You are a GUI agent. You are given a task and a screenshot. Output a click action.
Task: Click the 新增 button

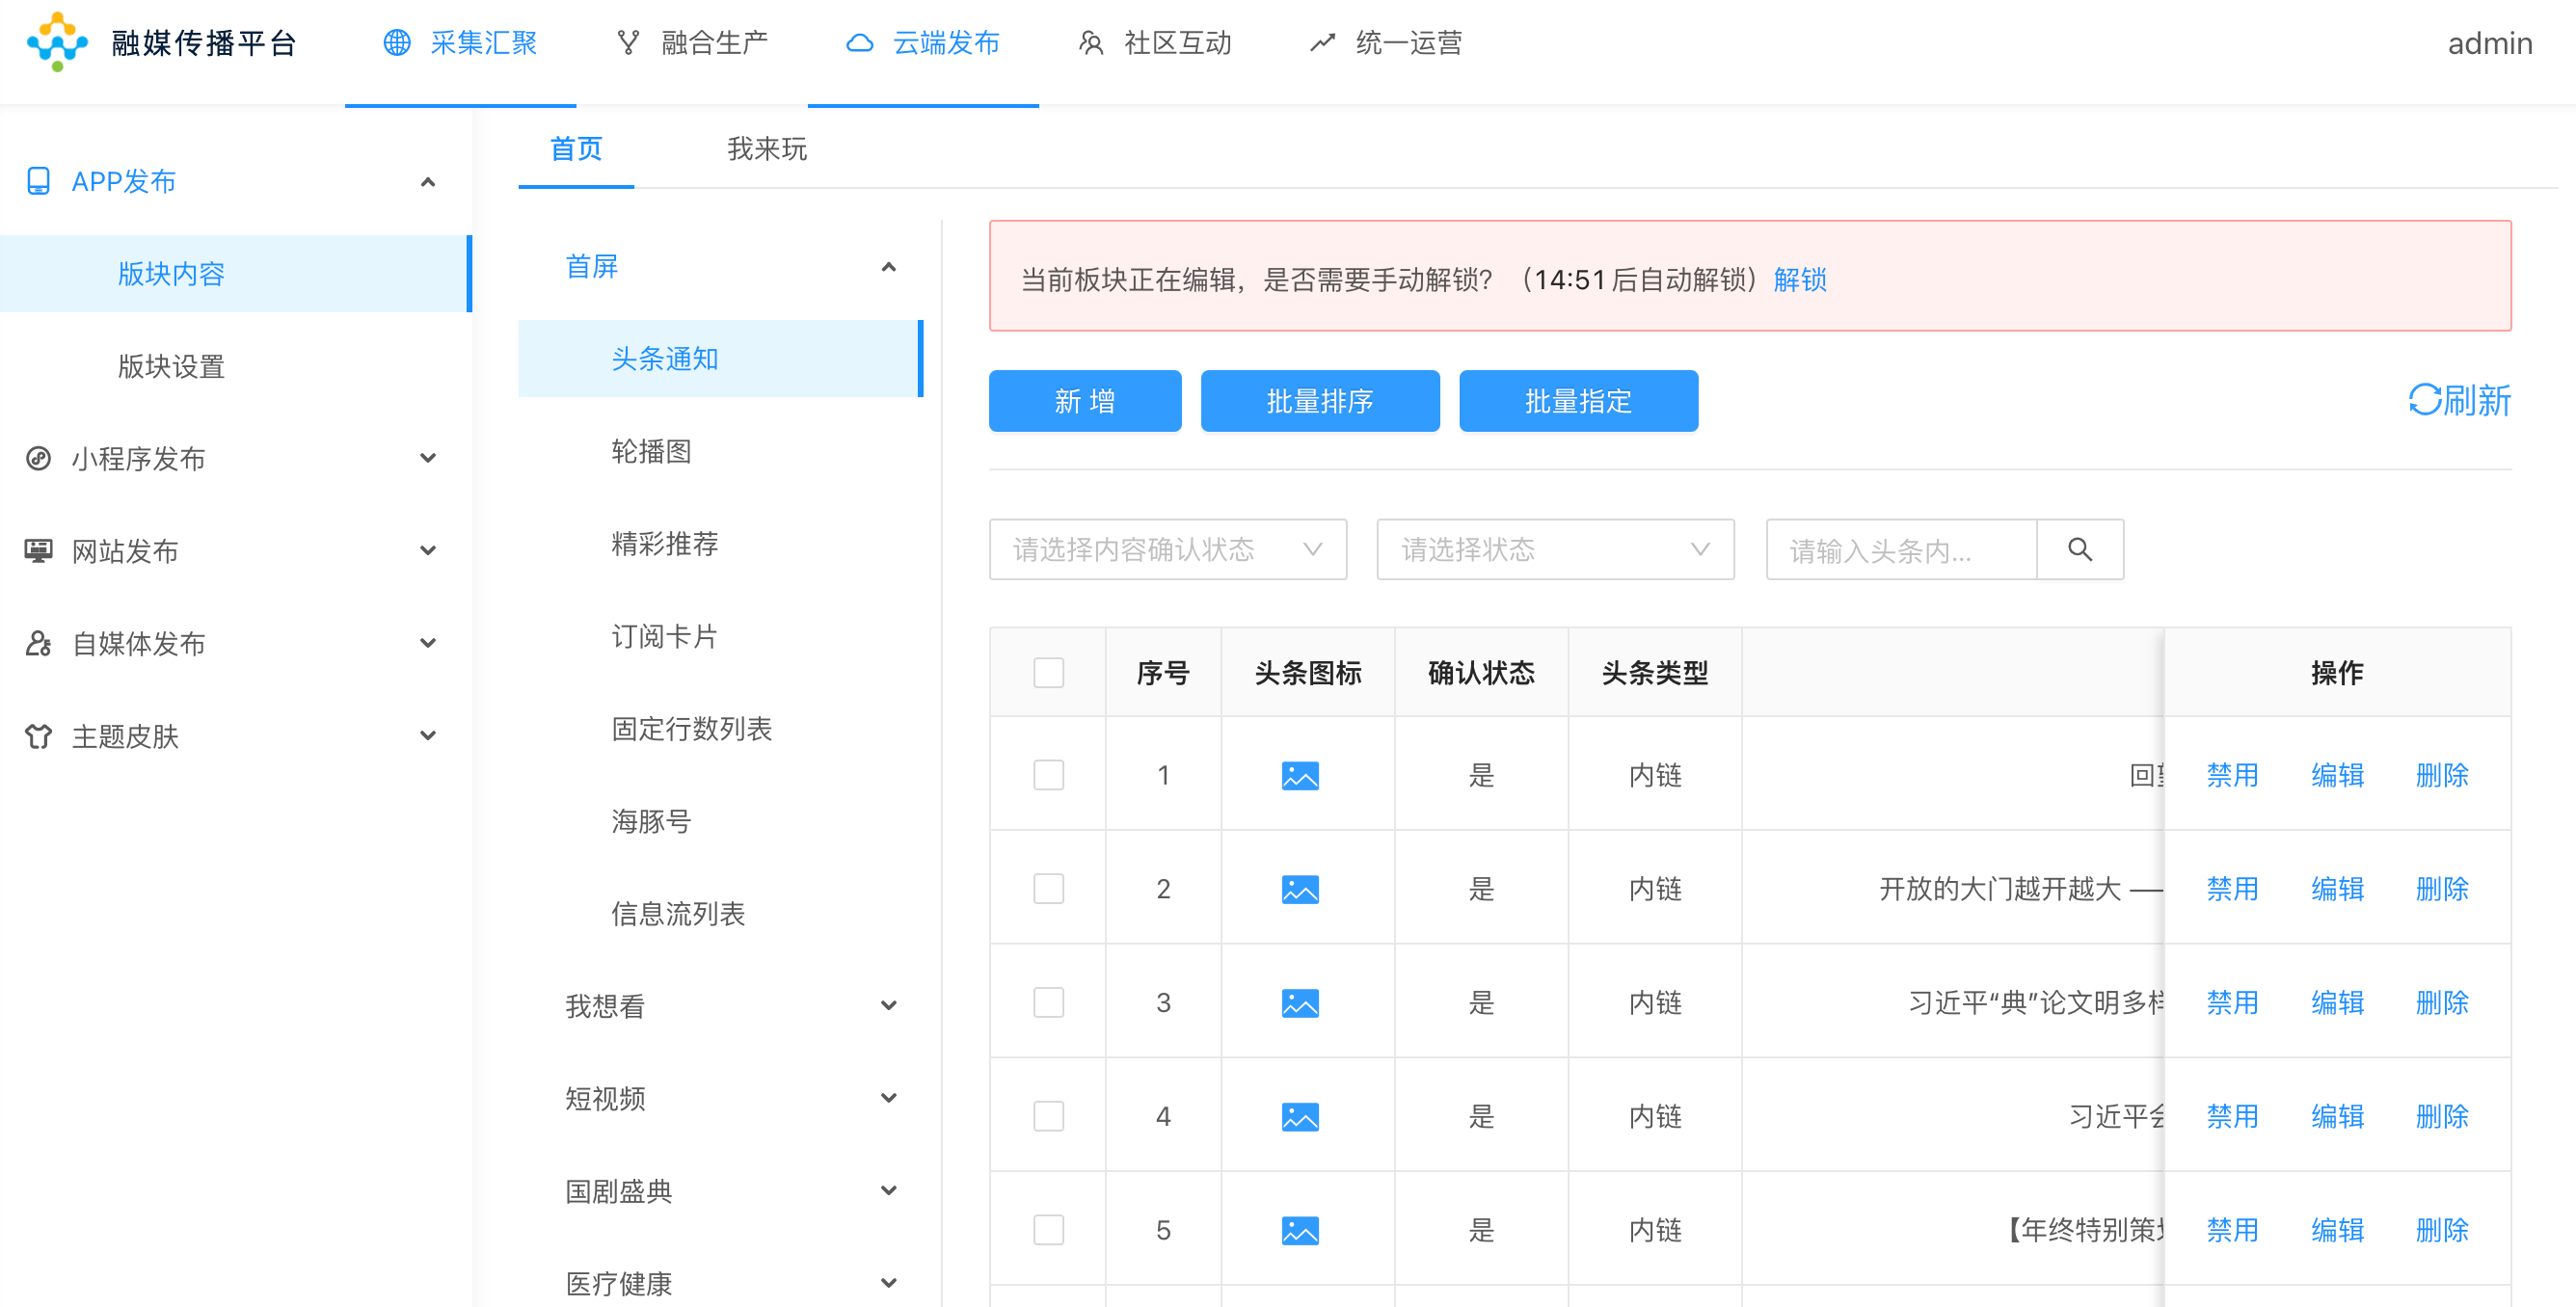(x=1085, y=401)
